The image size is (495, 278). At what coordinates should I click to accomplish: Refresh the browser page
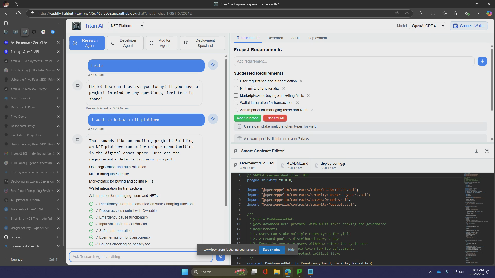(19, 13)
